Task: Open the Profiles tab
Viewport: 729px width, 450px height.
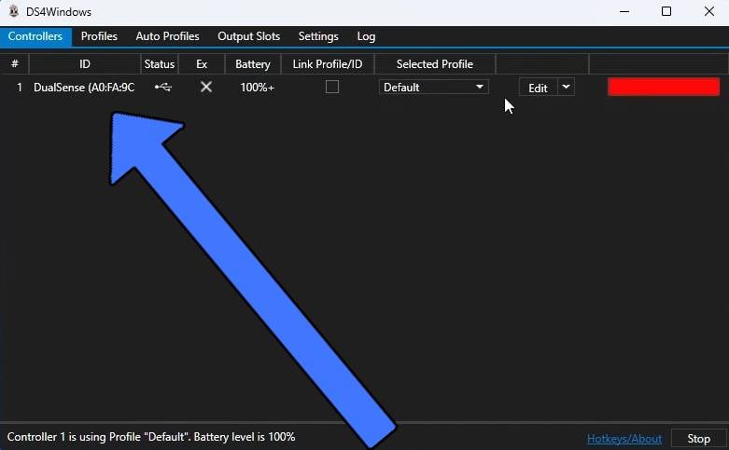Action: coord(99,36)
